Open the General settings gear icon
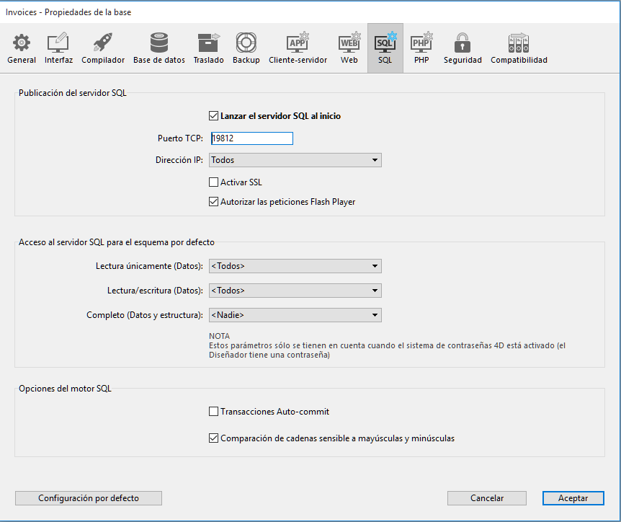 point(22,43)
